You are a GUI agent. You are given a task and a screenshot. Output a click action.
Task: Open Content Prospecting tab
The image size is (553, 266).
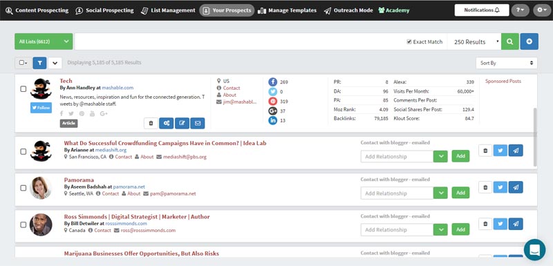click(37, 10)
